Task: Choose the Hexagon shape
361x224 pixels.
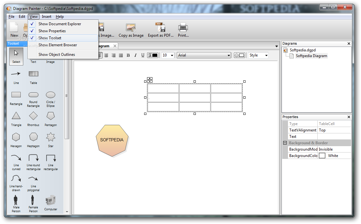Action: tap(16, 140)
